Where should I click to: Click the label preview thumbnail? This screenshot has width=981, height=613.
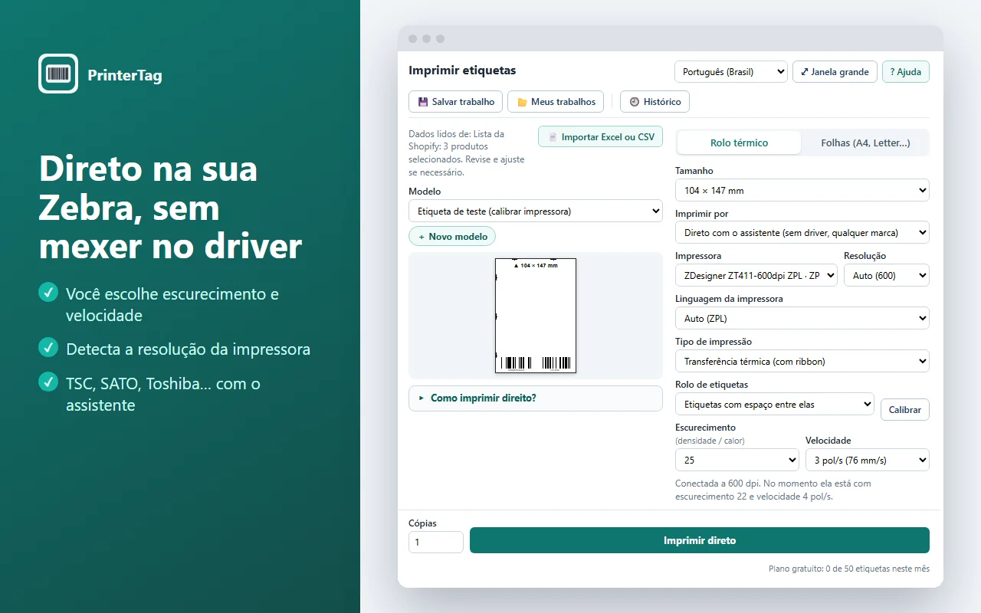pos(536,316)
